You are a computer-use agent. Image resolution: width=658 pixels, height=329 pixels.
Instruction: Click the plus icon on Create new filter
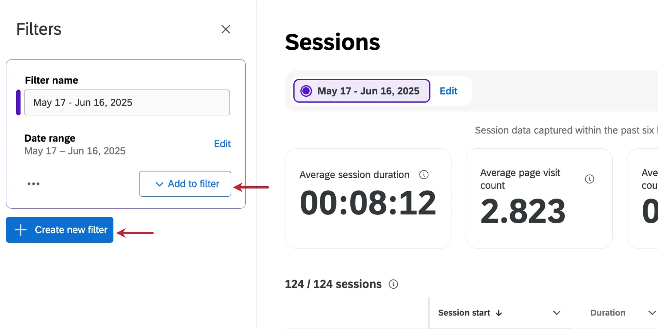[21, 230]
